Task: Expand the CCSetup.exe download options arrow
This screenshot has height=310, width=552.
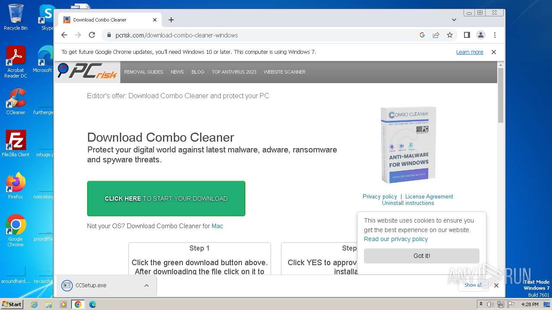Action: [x=147, y=285]
